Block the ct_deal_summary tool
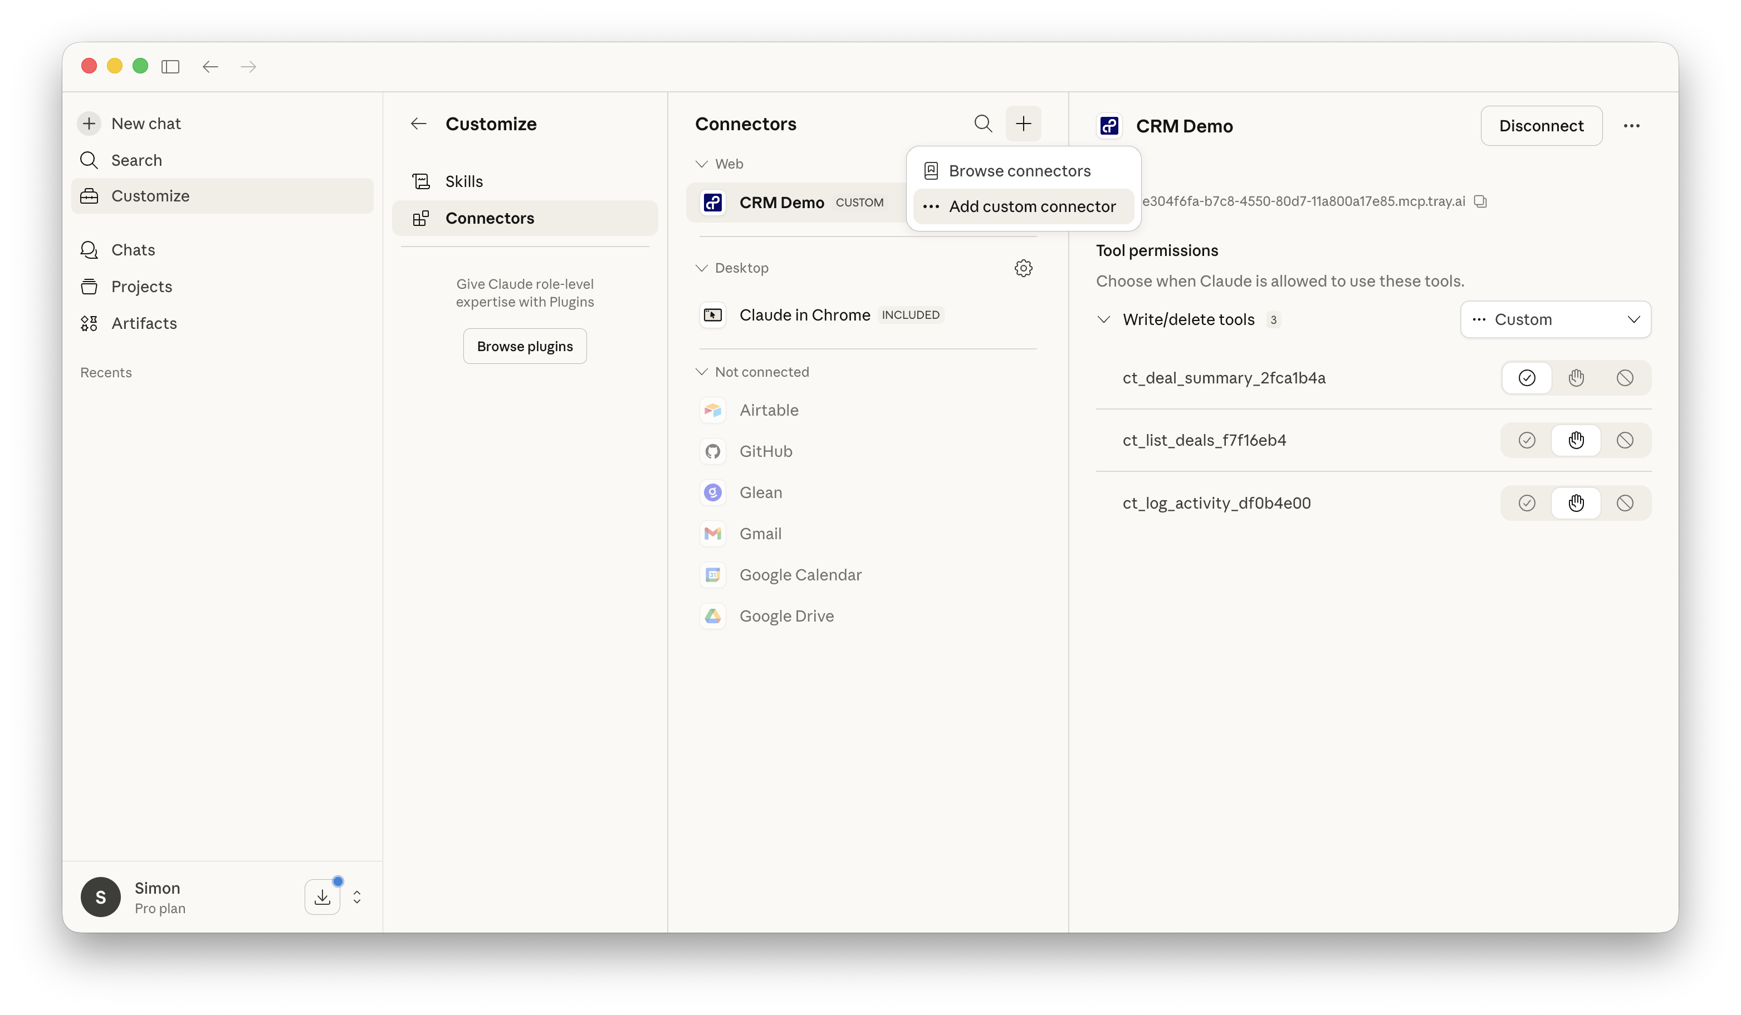Viewport: 1741px width, 1015px height. (x=1624, y=378)
